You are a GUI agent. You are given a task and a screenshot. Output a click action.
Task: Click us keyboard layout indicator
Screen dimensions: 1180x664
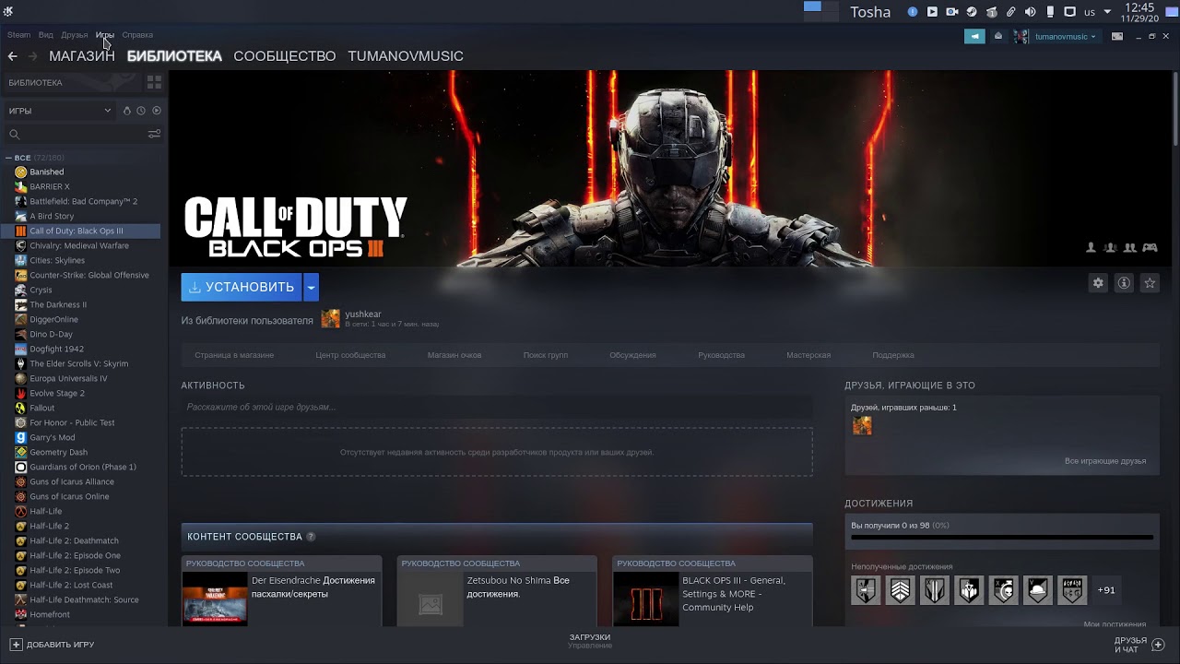[x=1090, y=12]
